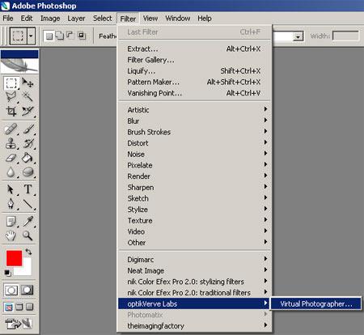The height and width of the screenshot is (335, 364).
Task: Expand the Sharpen filter submenu
Action: pos(194,187)
